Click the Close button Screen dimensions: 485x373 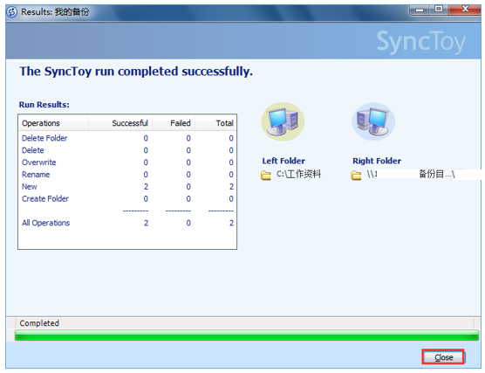pyautogui.click(x=443, y=357)
